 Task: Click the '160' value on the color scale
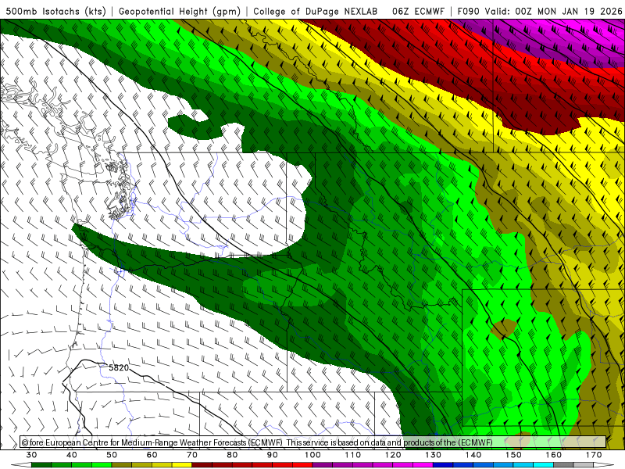[x=553, y=455]
